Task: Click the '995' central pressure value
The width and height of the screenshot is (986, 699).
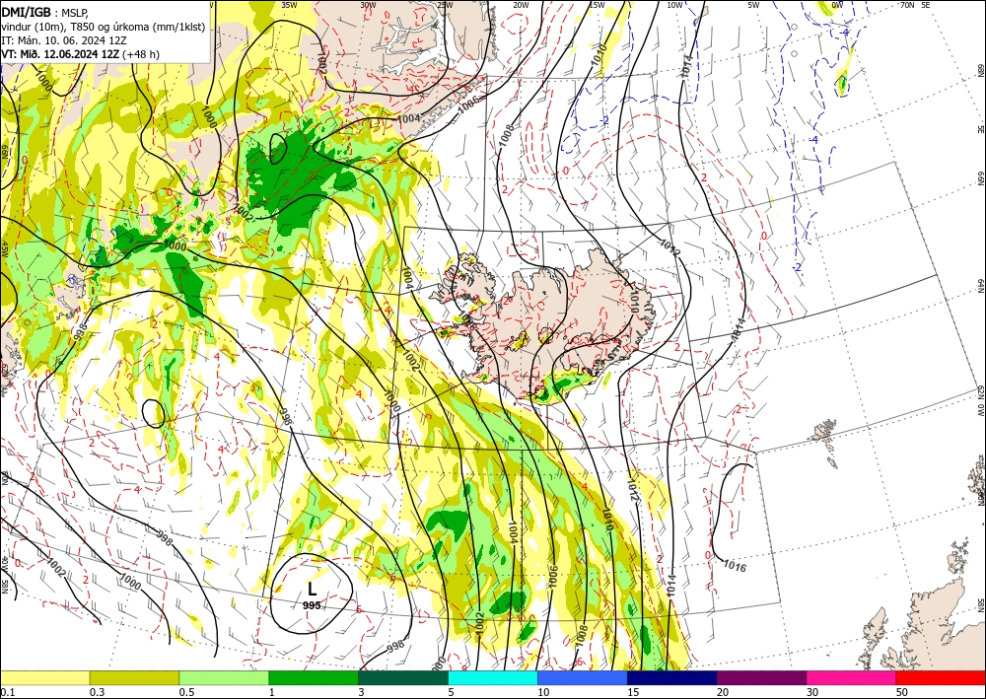Action: coord(312,605)
